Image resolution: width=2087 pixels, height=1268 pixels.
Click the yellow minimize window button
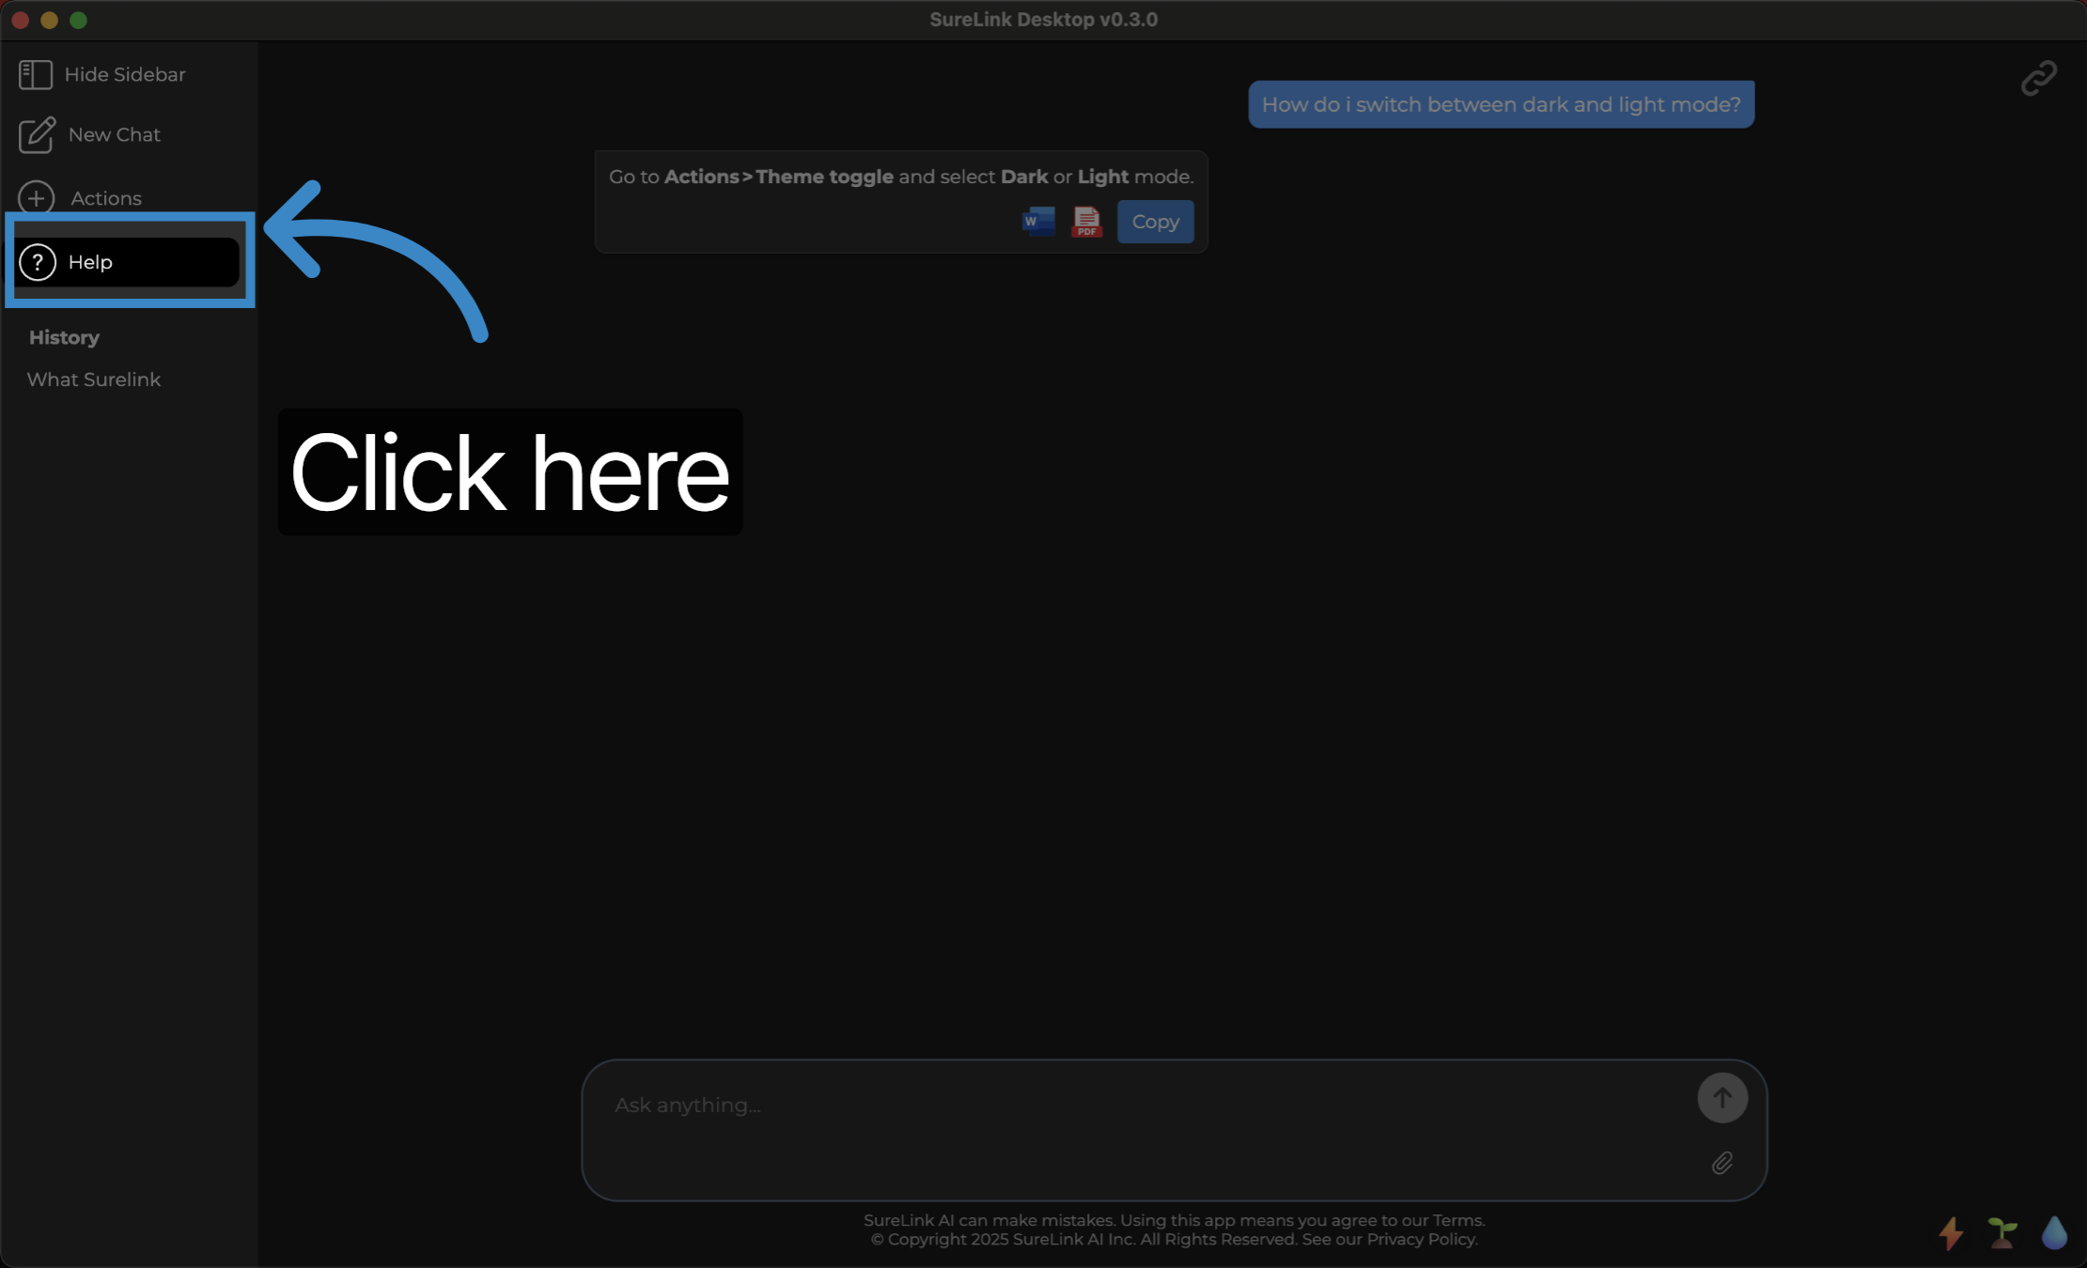coord(50,20)
